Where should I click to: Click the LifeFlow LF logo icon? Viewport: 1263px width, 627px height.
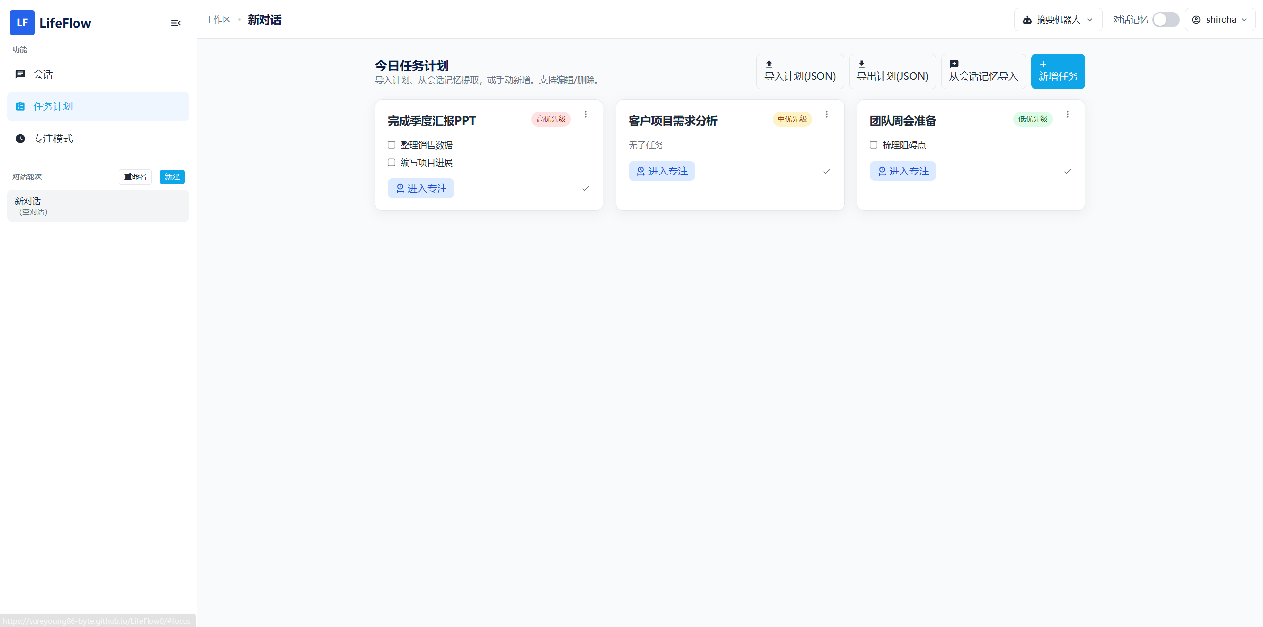click(x=22, y=23)
